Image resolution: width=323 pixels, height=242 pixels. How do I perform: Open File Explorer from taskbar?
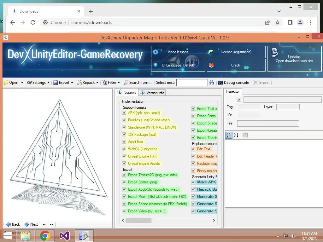(26, 236)
